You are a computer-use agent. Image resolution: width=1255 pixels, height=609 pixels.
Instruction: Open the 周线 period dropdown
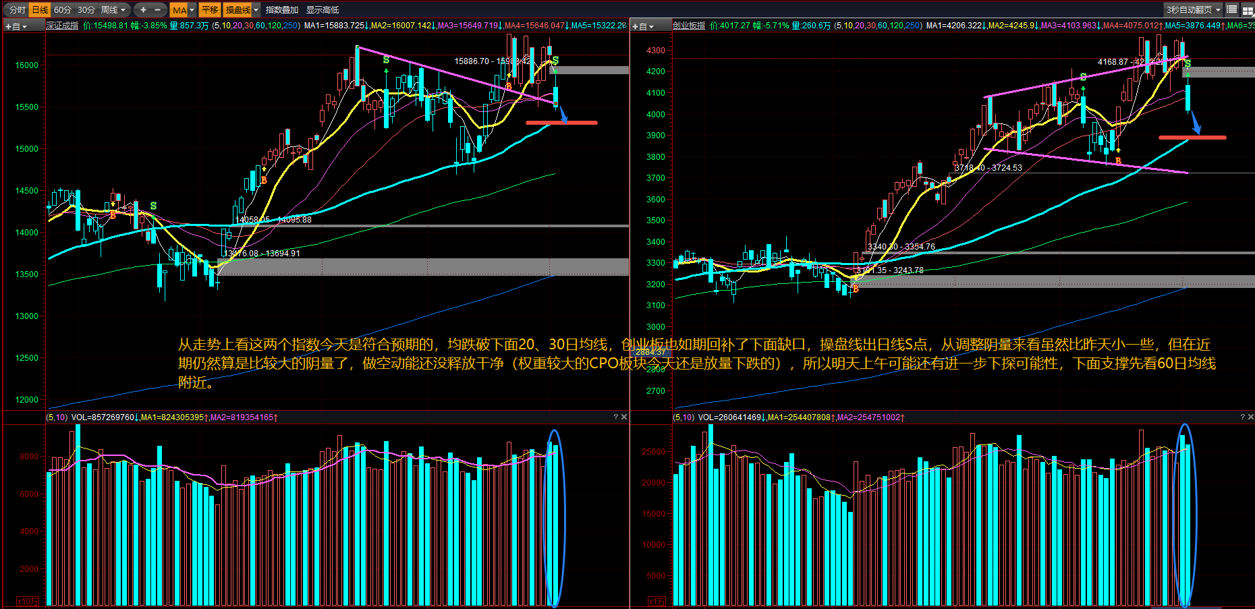pos(113,9)
